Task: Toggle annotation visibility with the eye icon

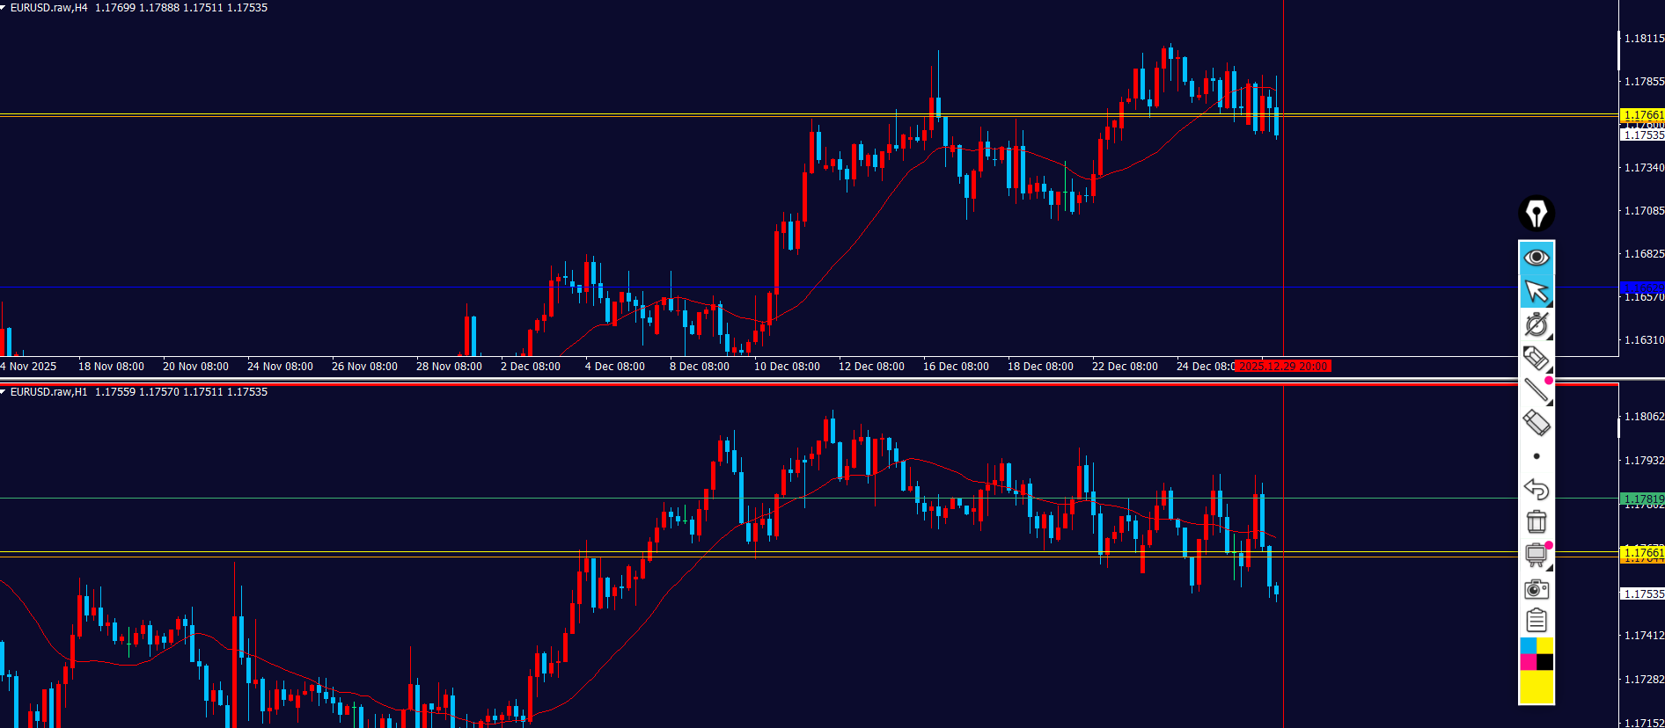Action: tap(1537, 257)
